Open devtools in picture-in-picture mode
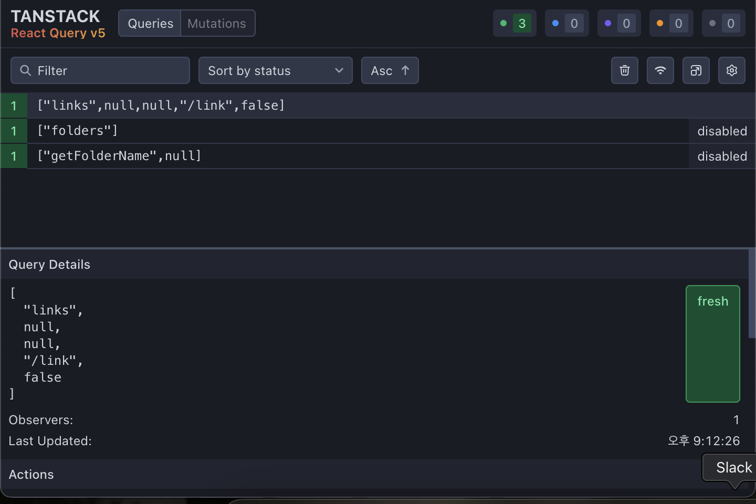This screenshot has height=504, width=756. [x=696, y=70]
